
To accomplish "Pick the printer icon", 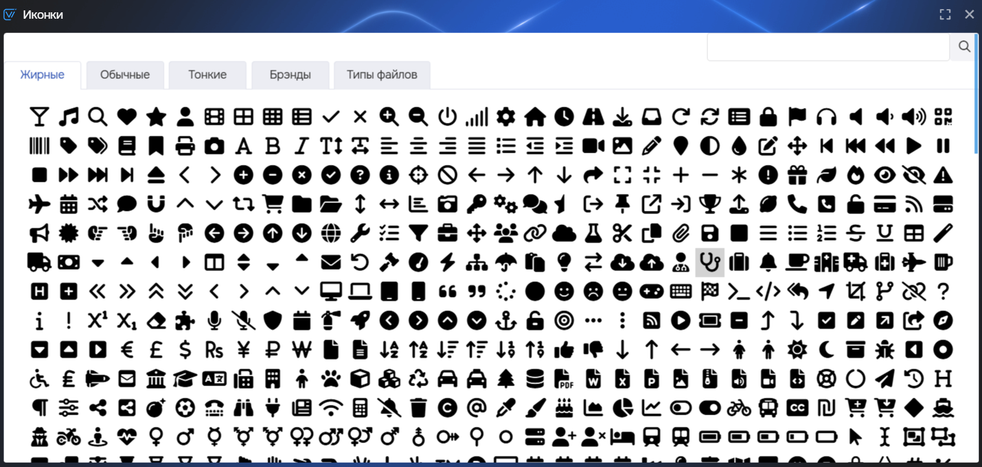I will click(185, 146).
